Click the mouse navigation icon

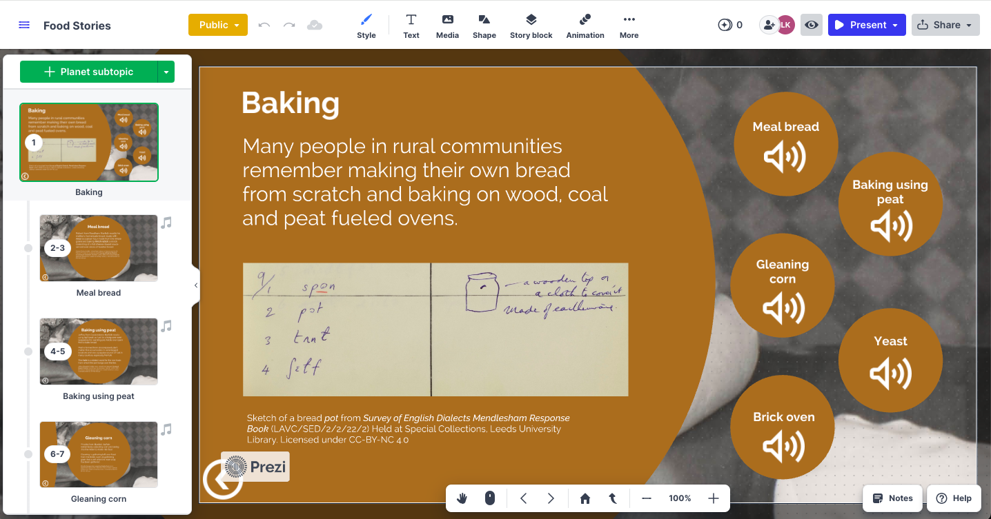tap(490, 498)
